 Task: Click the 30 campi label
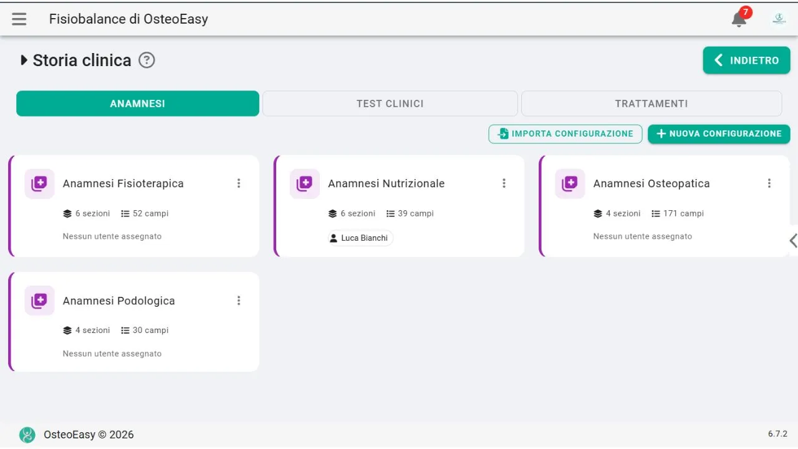pos(151,331)
